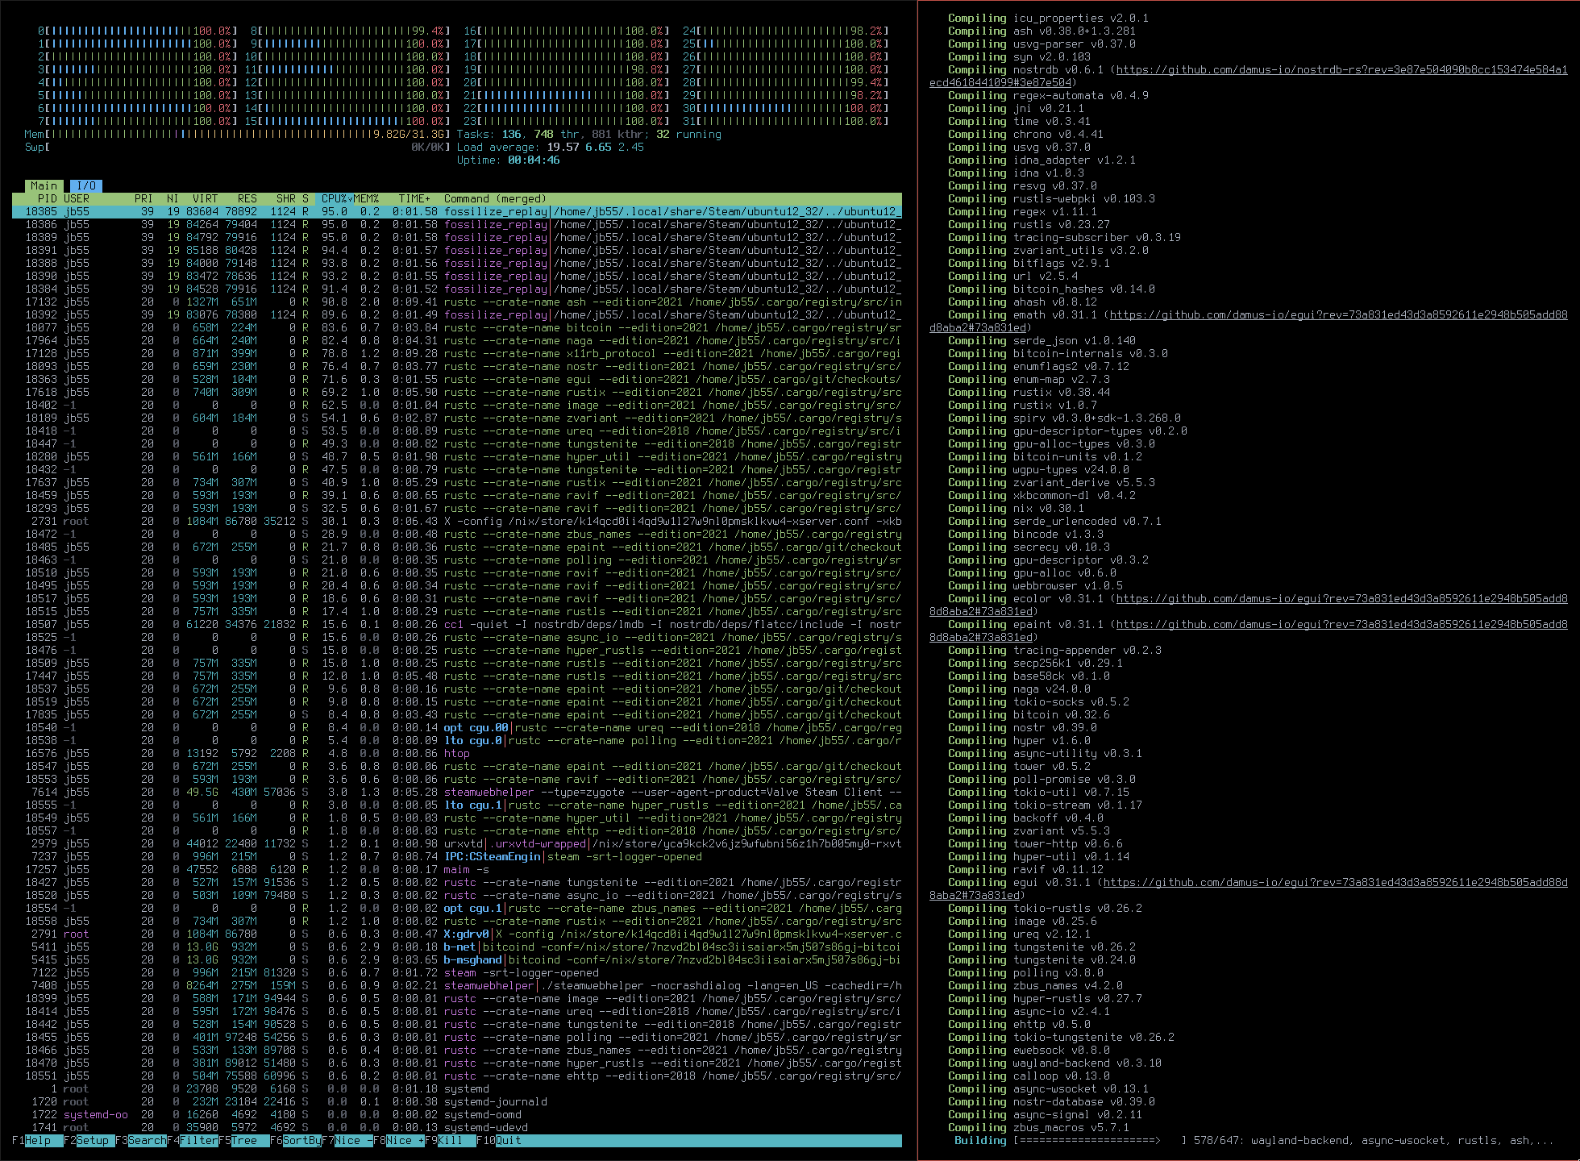Click 'Compiling tokio-rustls v0.26.2' line
This screenshot has height=1161, width=1580.
pyautogui.click(x=1045, y=908)
